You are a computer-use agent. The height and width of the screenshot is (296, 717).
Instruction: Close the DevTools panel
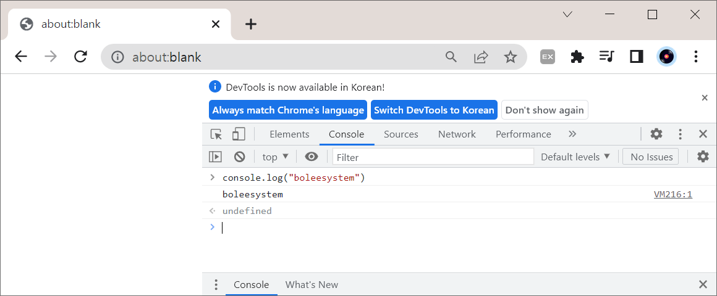(x=703, y=134)
